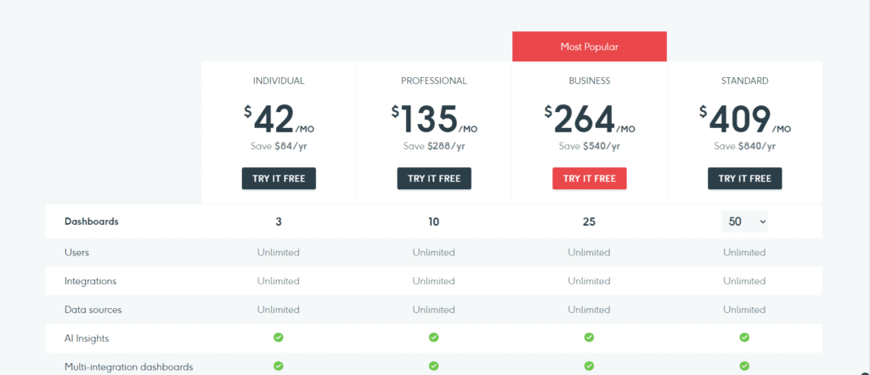Click AI Insights checkmark under Business plan
870x375 pixels.
[x=589, y=338]
